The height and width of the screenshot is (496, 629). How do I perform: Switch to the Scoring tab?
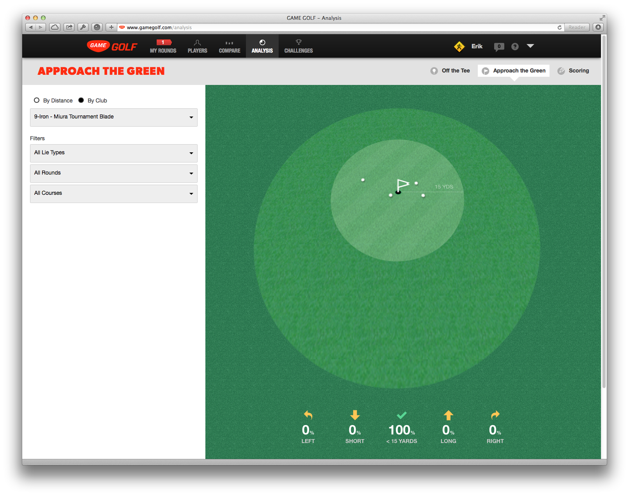573,71
